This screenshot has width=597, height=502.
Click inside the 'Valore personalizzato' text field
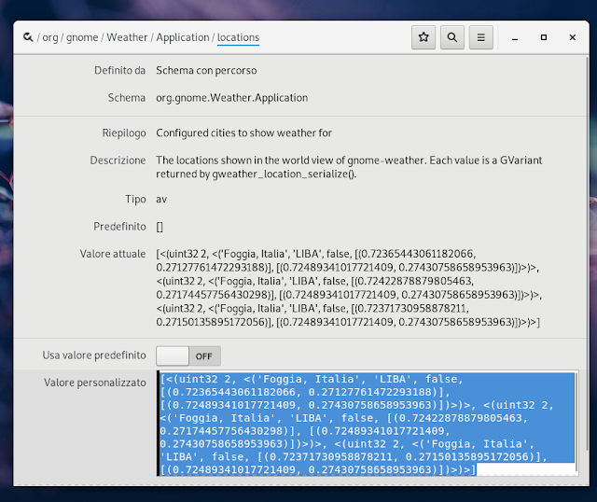[368, 424]
